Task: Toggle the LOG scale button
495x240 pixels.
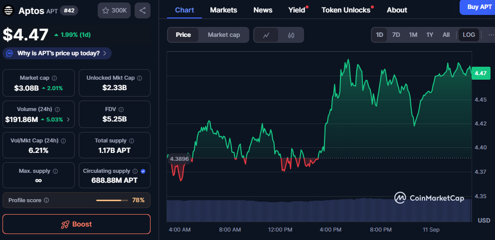Action: [469, 35]
